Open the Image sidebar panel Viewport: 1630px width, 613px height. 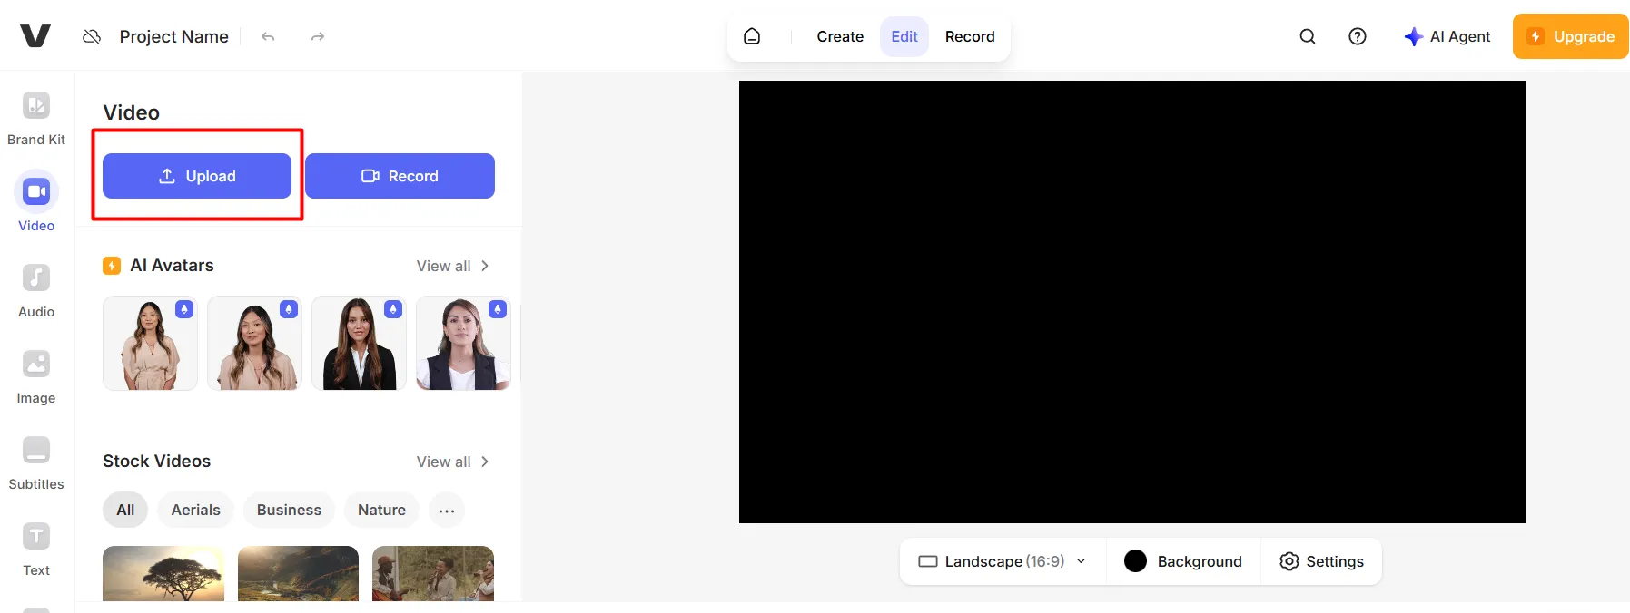[36, 365]
